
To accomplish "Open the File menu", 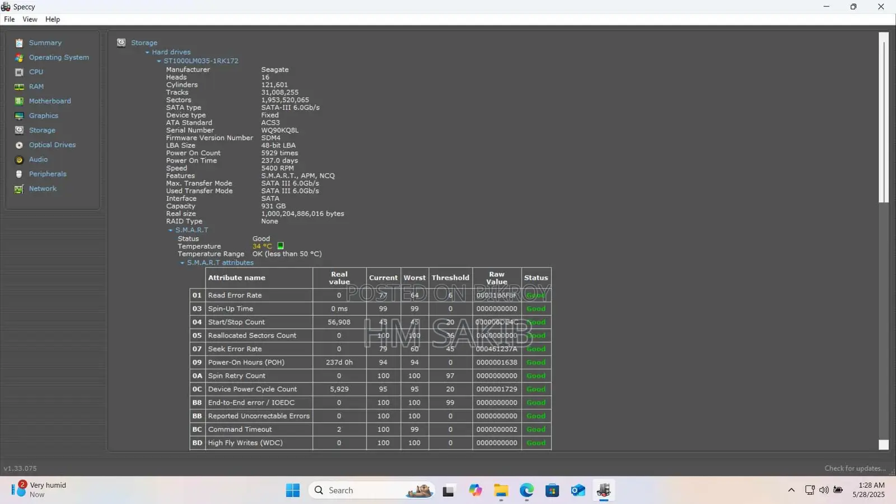I will point(10,19).
